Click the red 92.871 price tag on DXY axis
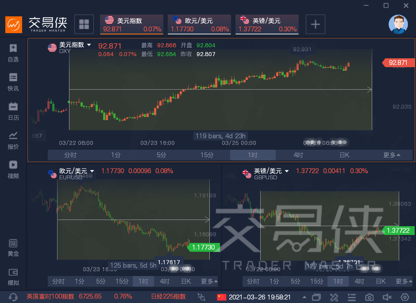 coord(398,63)
